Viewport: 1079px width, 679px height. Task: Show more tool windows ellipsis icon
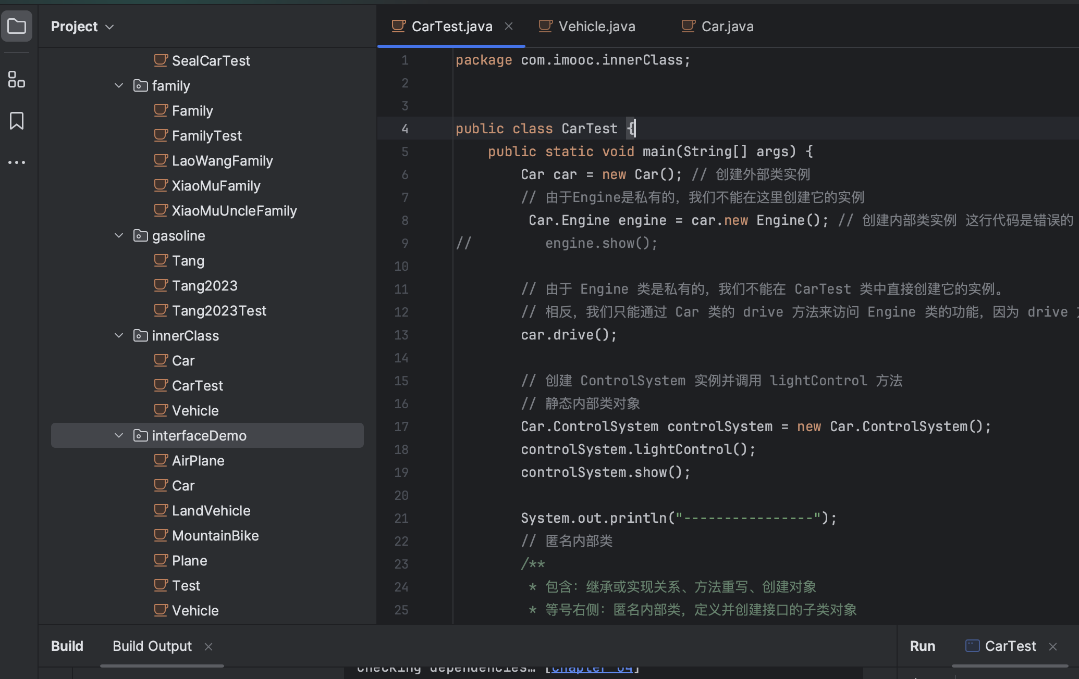17,162
